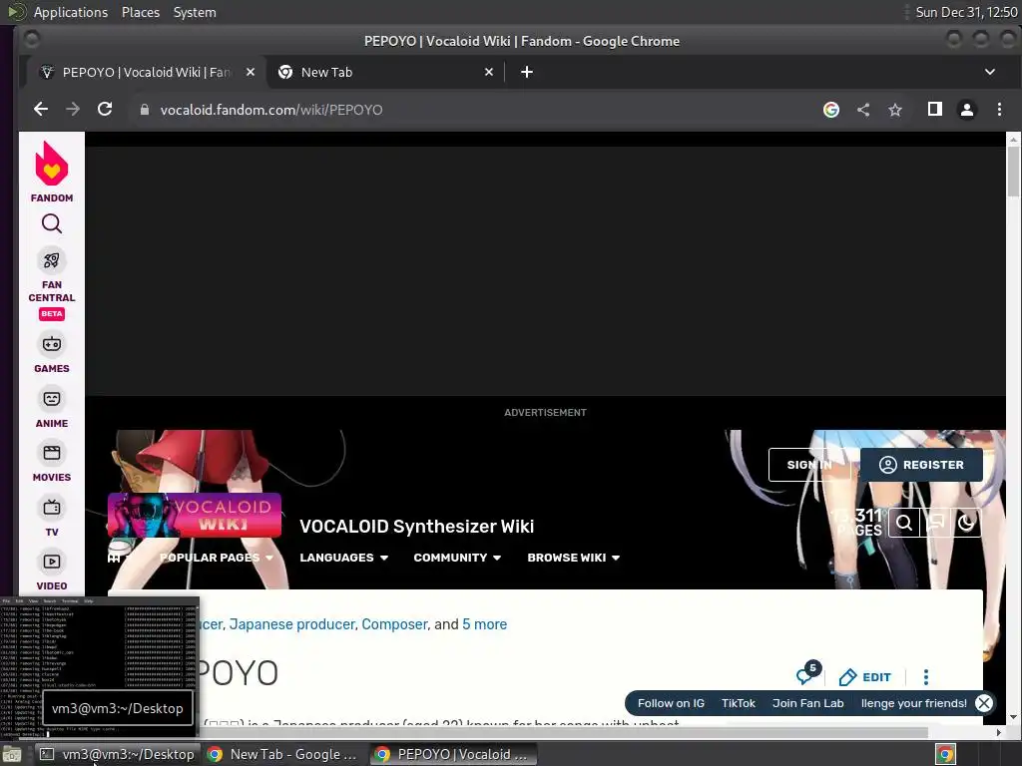
Task: Open the Composer category link
Action: click(395, 624)
